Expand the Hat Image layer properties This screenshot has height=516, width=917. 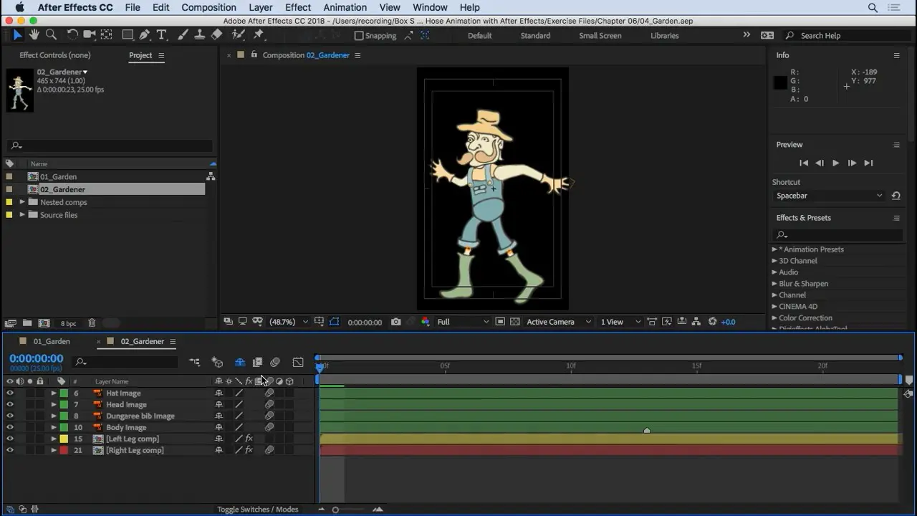(x=53, y=393)
